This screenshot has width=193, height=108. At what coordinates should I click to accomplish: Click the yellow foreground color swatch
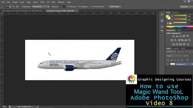point(167,16)
